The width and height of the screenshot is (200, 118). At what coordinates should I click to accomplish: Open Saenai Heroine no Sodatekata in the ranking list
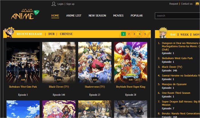click(x=181, y=75)
